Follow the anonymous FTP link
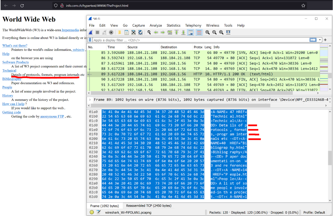Image resolution: width=333 pixels, height=216 pixels. 52,116
